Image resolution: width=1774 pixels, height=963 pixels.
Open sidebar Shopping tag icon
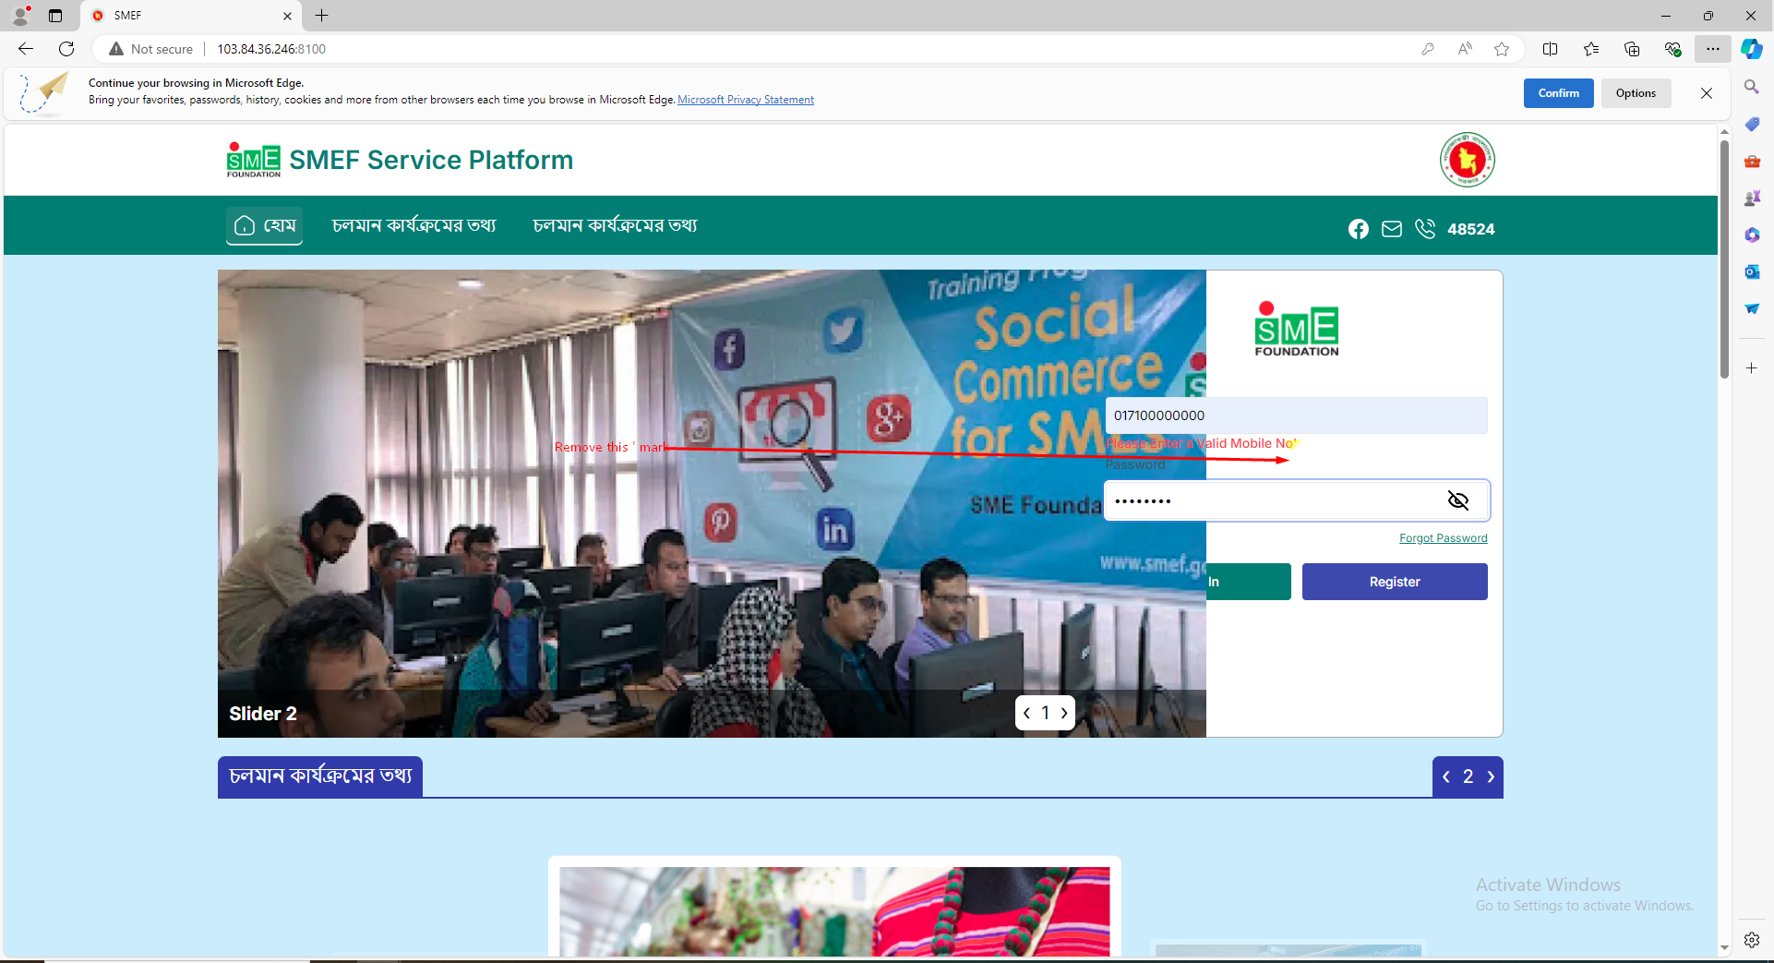tap(1752, 124)
